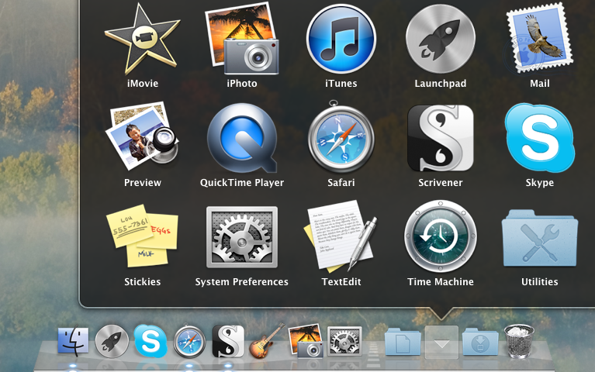Open the Downloads stack in the Dock
595x372 pixels.
479,342
